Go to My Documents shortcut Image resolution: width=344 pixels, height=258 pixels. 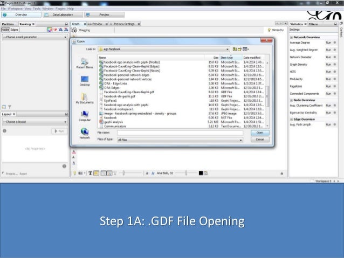click(85, 96)
